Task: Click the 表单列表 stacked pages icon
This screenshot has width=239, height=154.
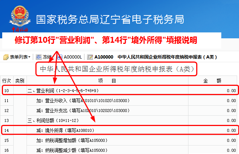Action: pyautogui.click(x=6, y=57)
